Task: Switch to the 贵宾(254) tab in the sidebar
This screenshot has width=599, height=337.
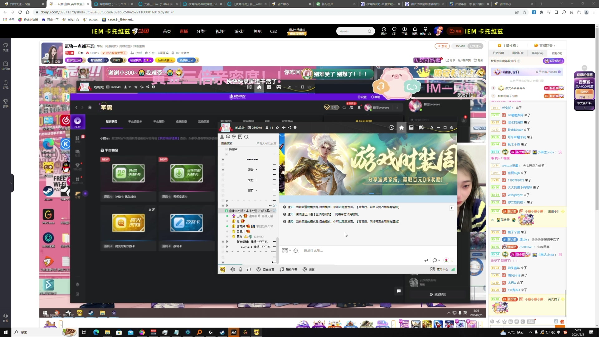Action: pos(537,53)
